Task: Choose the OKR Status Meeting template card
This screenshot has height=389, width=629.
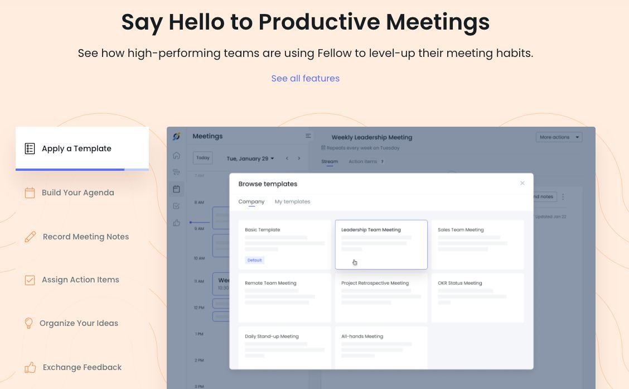Action: tap(478, 298)
